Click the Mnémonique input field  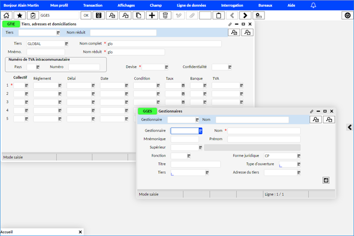pyautogui.click(x=185, y=139)
